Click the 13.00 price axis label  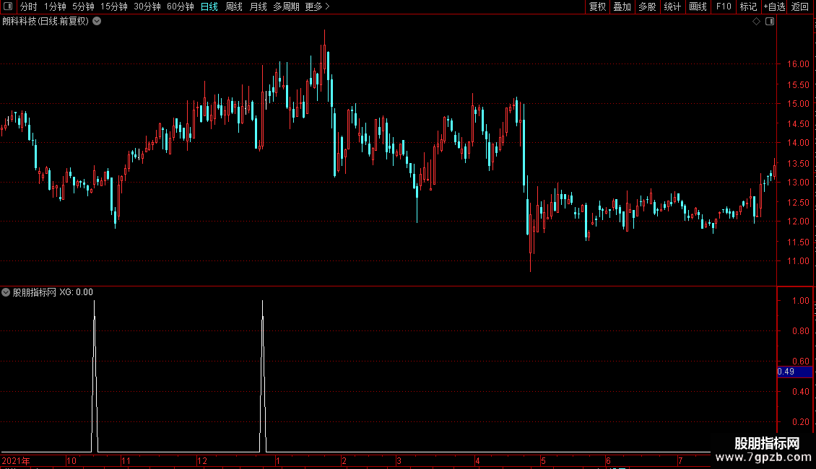(x=798, y=182)
